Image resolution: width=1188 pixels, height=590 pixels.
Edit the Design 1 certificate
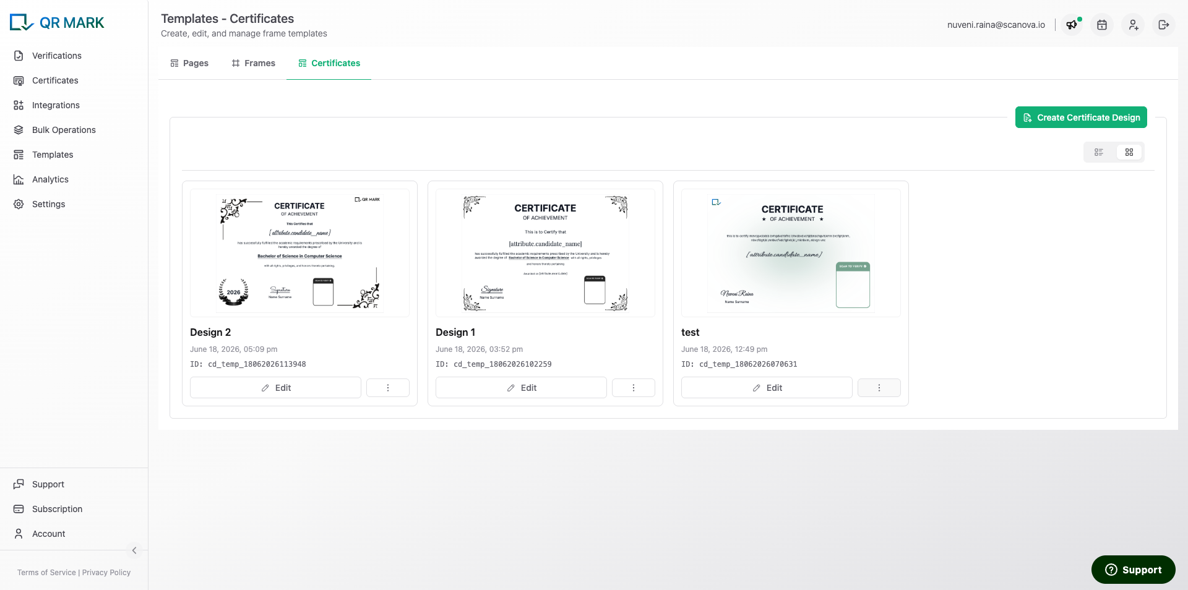click(521, 388)
